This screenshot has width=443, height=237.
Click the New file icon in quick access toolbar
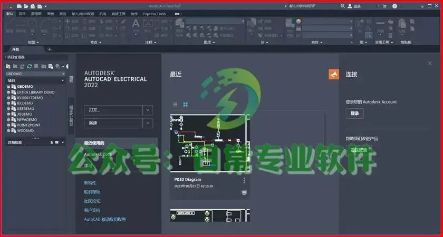[x=19, y=6]
